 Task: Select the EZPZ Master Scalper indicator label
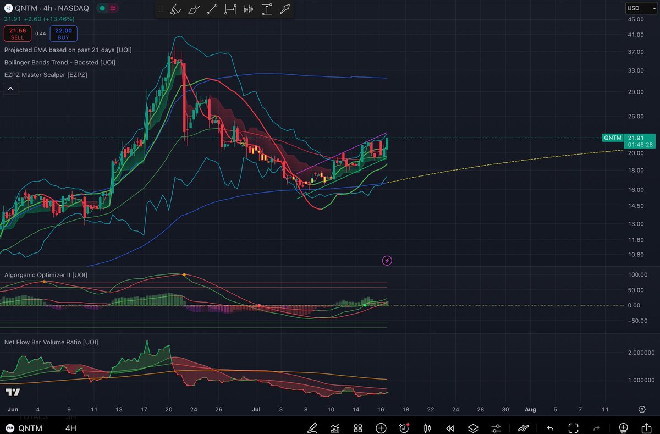click(x=46, y=74)
